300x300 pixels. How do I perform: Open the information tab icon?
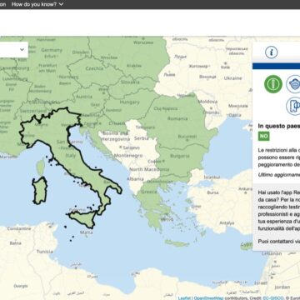(x=271, y=52)
